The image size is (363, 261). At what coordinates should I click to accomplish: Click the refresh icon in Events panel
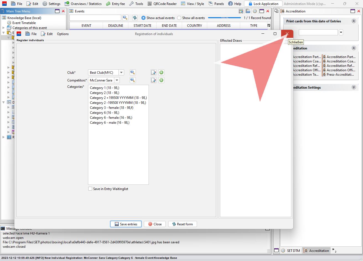135,18
